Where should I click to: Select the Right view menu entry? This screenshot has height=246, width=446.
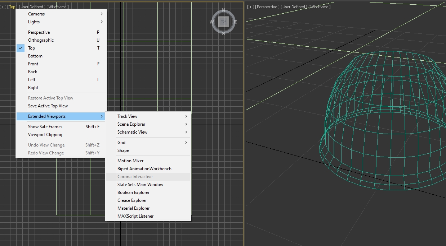click(x=61, y=88)
